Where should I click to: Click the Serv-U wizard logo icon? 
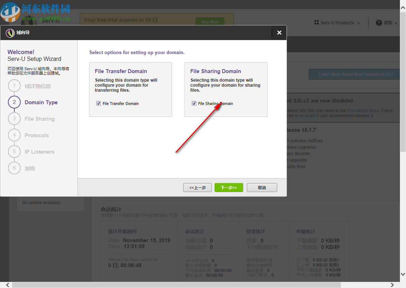(10, 33)
